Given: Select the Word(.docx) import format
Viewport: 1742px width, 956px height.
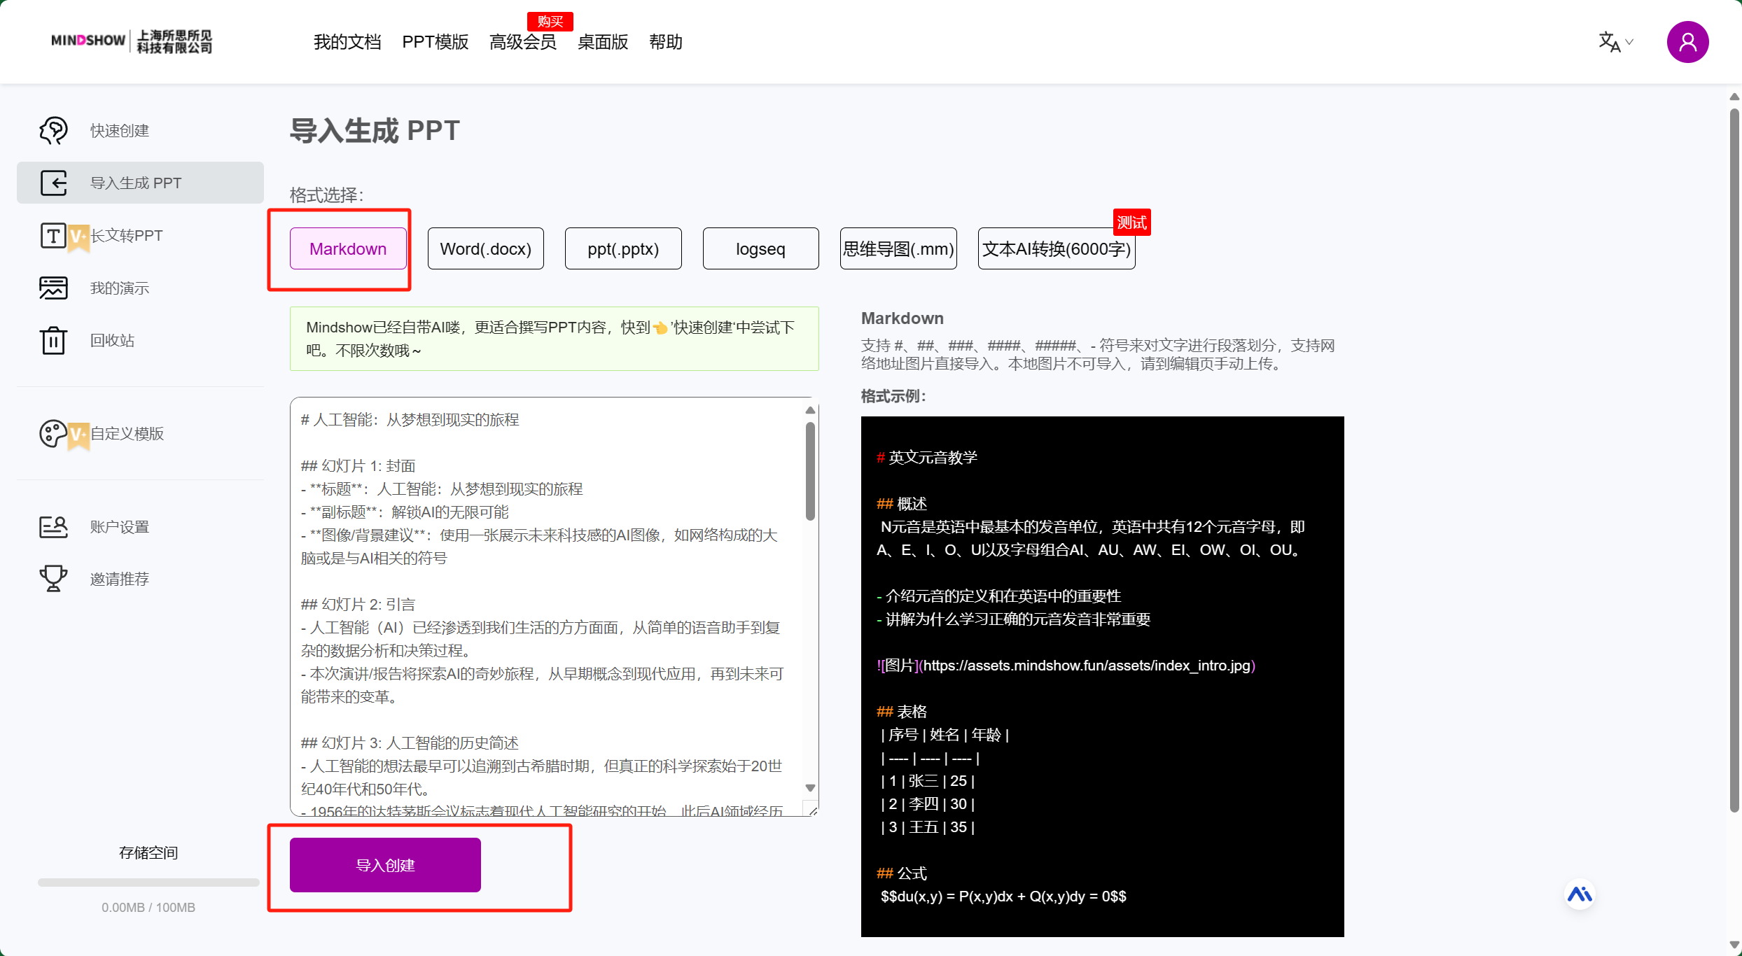Looking at the screenshot, I should [485, 248].
